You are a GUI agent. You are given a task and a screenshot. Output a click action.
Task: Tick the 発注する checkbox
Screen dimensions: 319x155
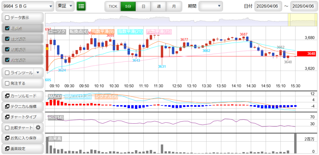[7, 83]
